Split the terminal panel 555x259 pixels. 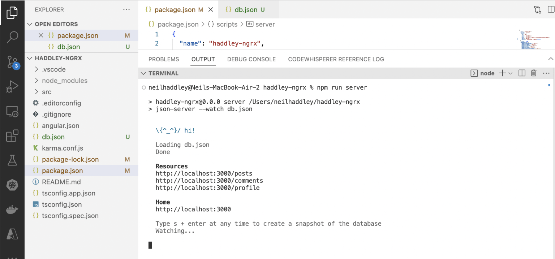[x=522, y=73]
